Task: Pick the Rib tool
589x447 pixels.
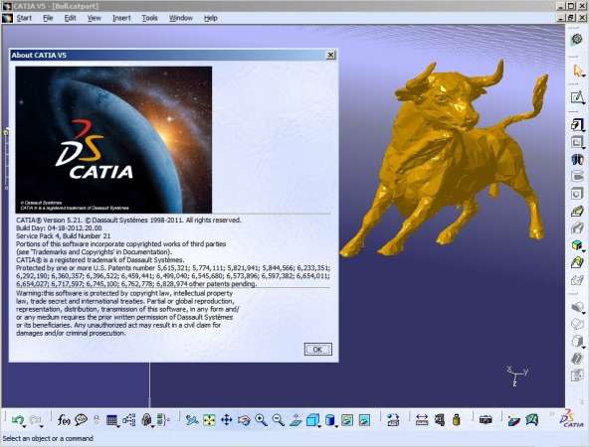Action: [x=577, y=211]
